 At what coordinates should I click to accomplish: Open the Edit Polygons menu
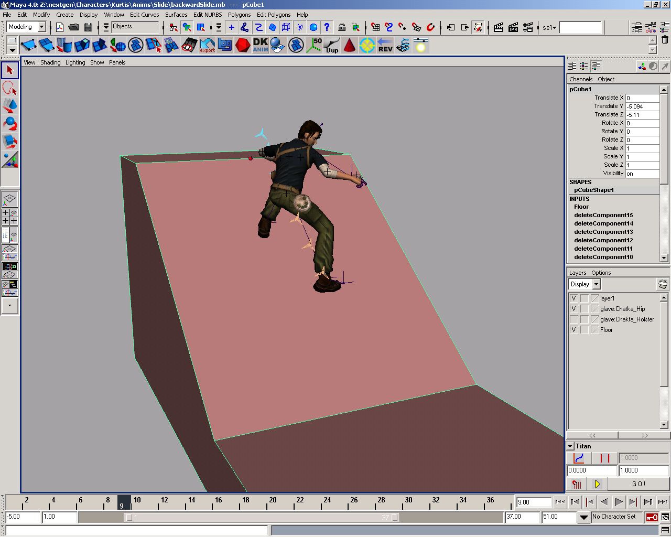coord(273,15)
